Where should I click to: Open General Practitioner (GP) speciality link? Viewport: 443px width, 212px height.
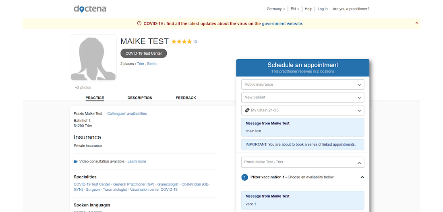click(134, 184)
